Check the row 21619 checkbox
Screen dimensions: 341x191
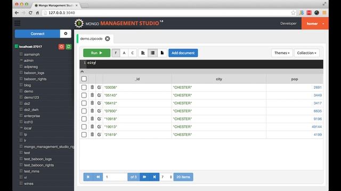84,134
